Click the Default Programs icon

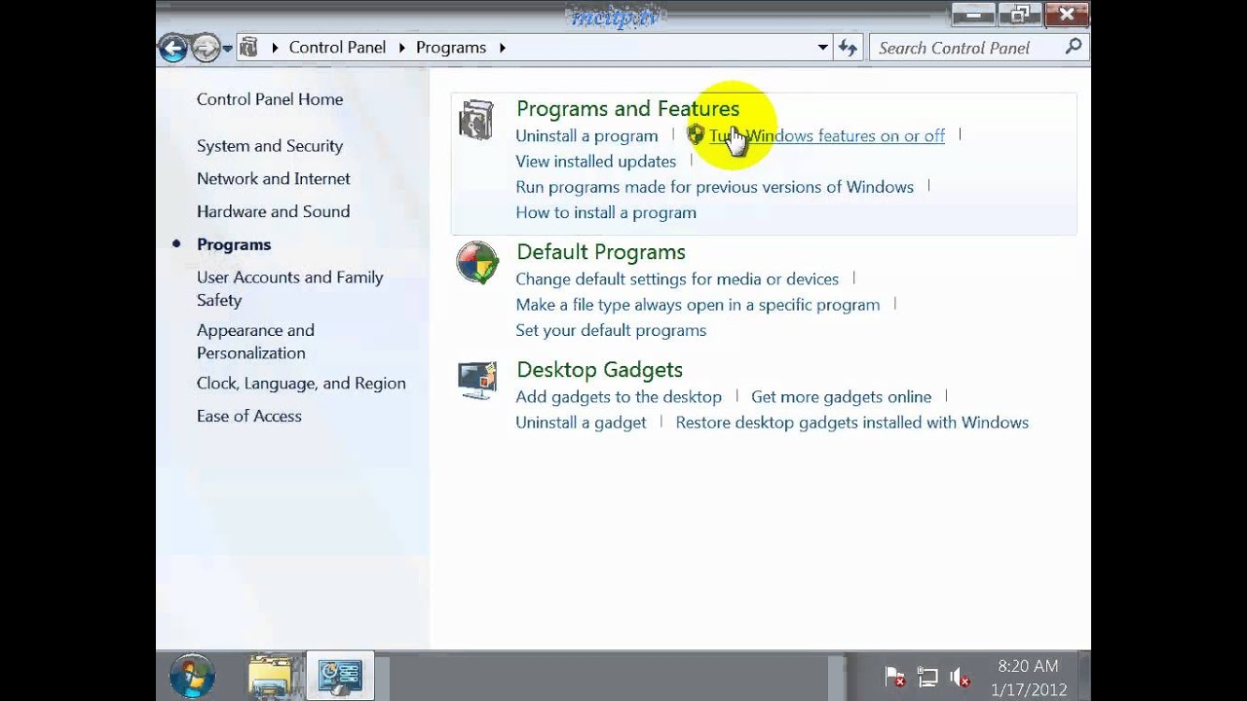click(x=477, y=263)
